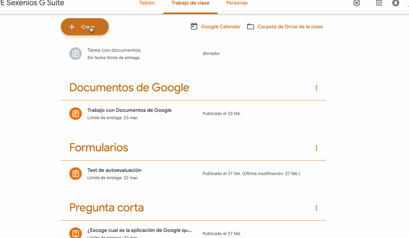
Task: Open options menu for Documentos de Google topic
Action: pos(317,88)
